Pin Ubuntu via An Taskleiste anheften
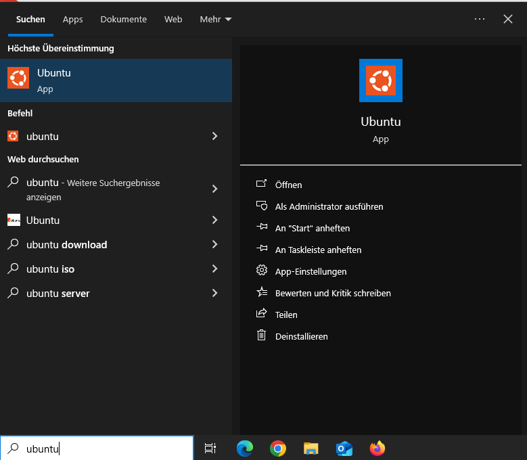Viewport: 527px width, 460px height. [x=318, y=250]
